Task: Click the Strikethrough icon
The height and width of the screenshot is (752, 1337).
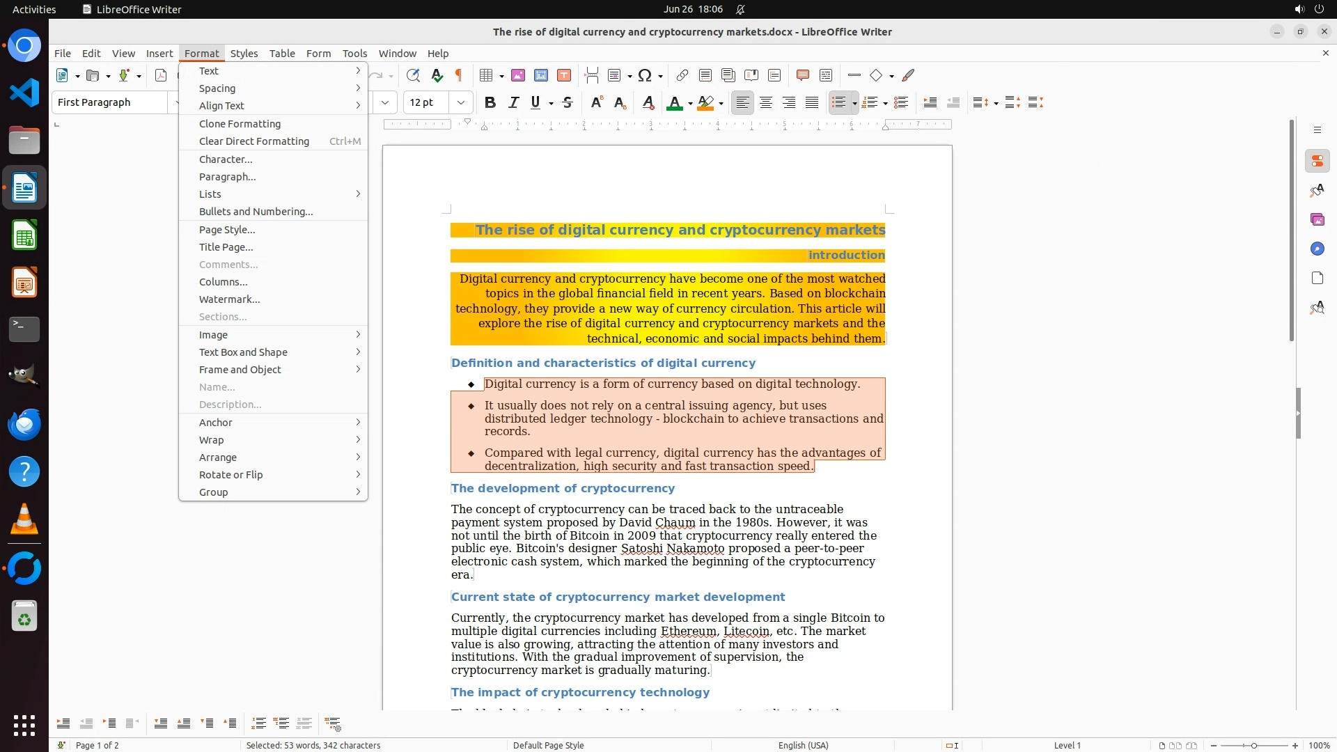Action: tap(568, 102)
